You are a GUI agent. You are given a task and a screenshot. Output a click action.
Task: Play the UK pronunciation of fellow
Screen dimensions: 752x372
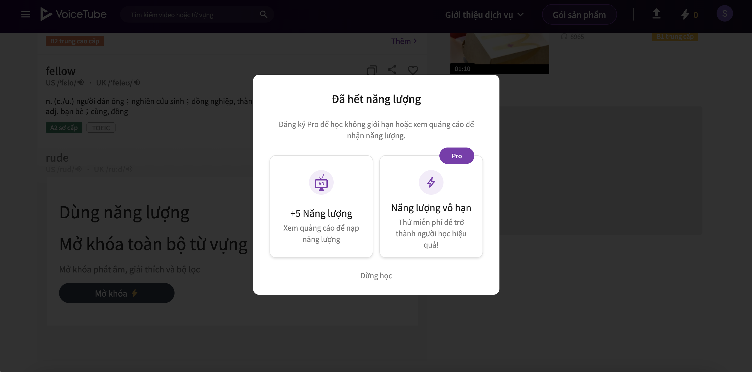[x=137, y=83]
